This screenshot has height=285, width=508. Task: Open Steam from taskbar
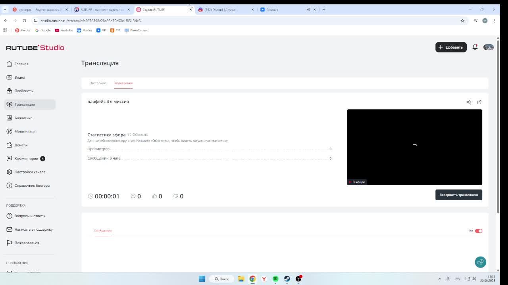(x=287, y=279)
